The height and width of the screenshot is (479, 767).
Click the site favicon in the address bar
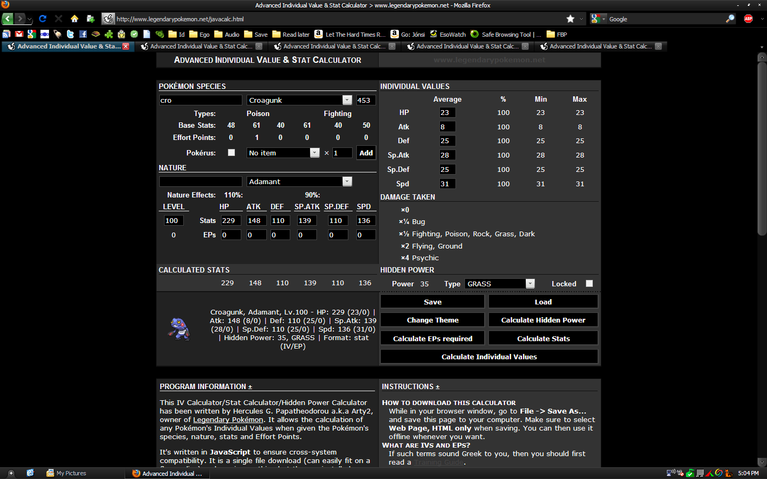pos(108,19)
